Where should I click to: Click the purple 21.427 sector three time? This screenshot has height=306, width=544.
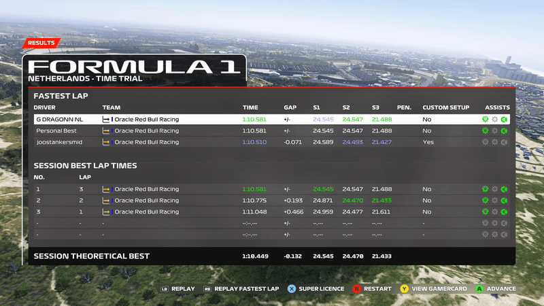[381, 142]
